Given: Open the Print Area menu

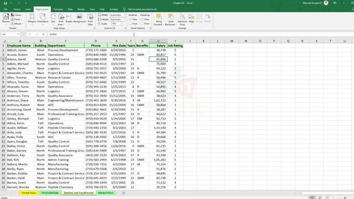Looking at the screenshot, I should click(61, 19).
